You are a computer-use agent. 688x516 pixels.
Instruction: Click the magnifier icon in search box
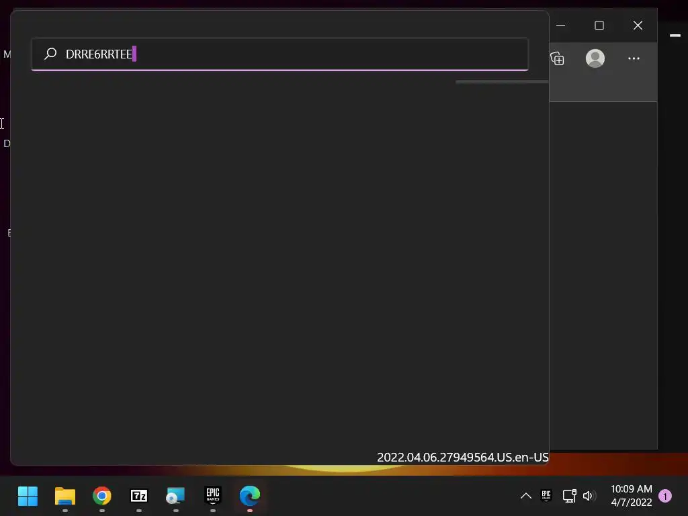point(50,54)
